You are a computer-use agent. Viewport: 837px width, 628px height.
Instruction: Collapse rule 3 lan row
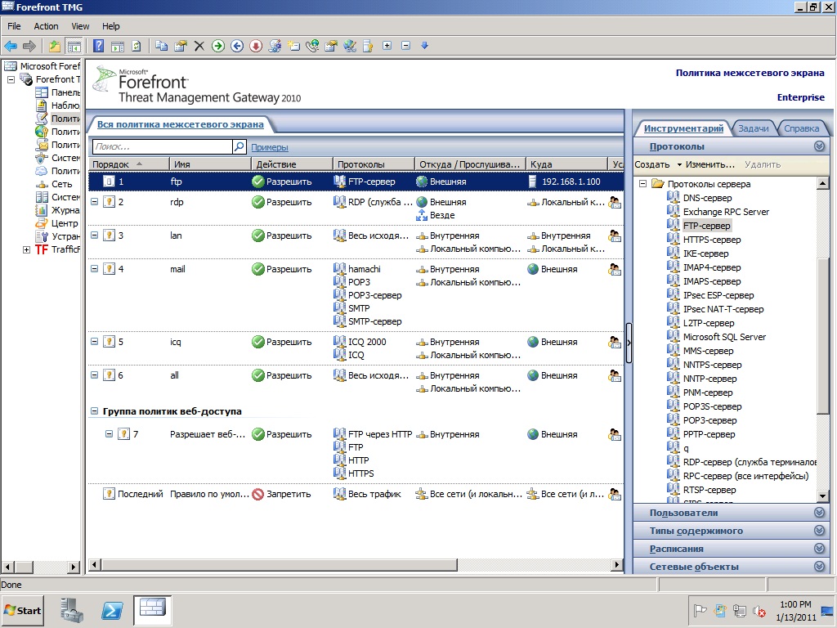point(95,235)
